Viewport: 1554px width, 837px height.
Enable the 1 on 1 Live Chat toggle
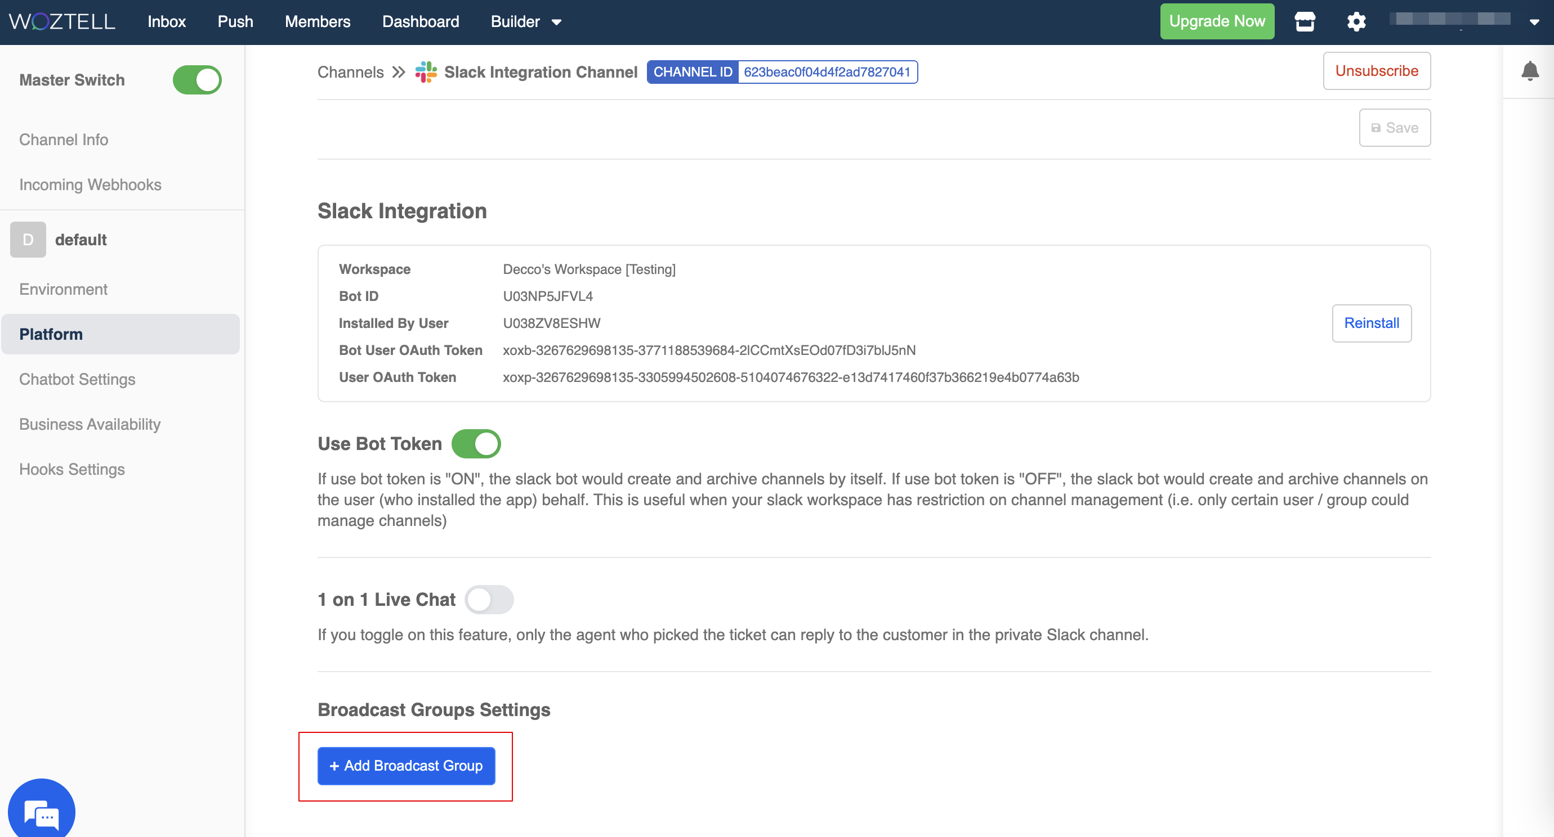point(489,599)
